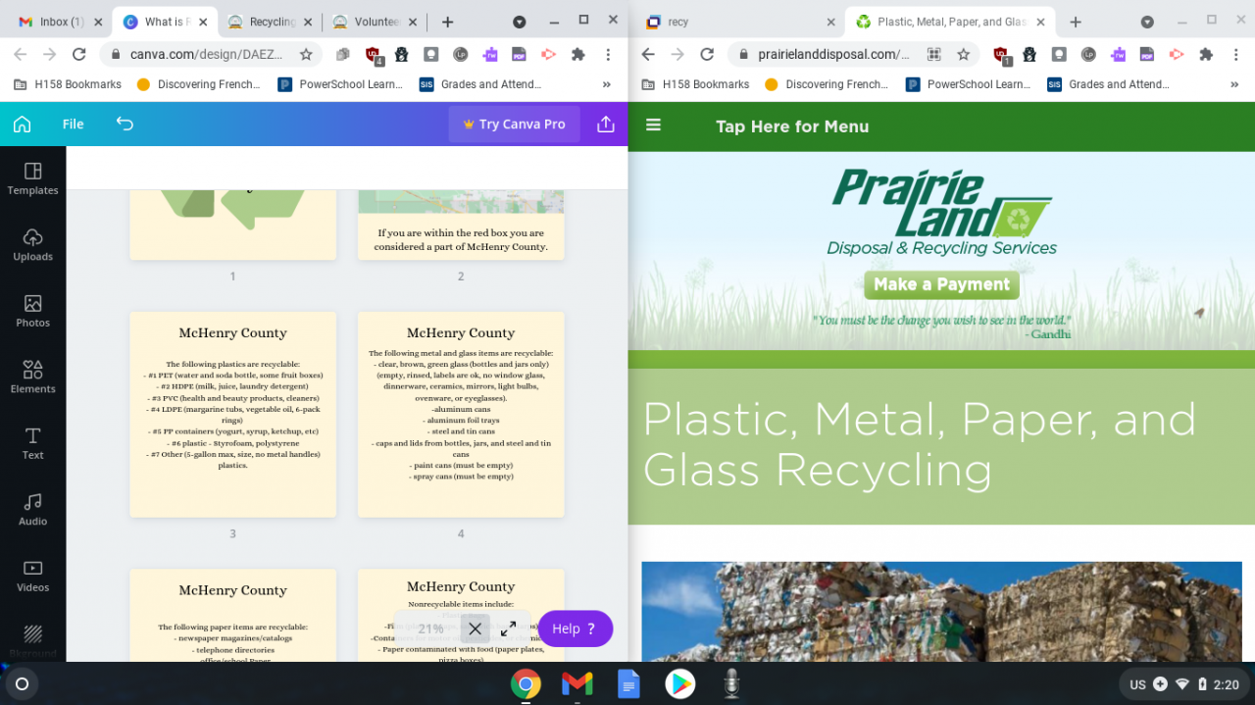Viewport: 1255px width, 705px height.
Task: Open the Templates sidebar panel
Action: (32, 178)
